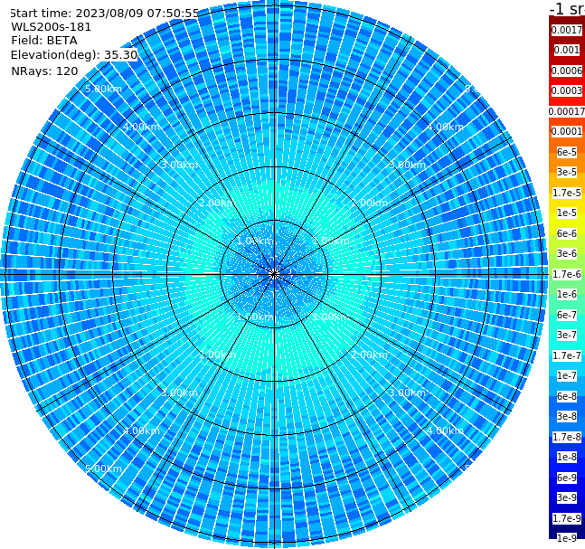Select the "Elevation(deg): 35.30" label
585x549 pixels.
point(74,55)
